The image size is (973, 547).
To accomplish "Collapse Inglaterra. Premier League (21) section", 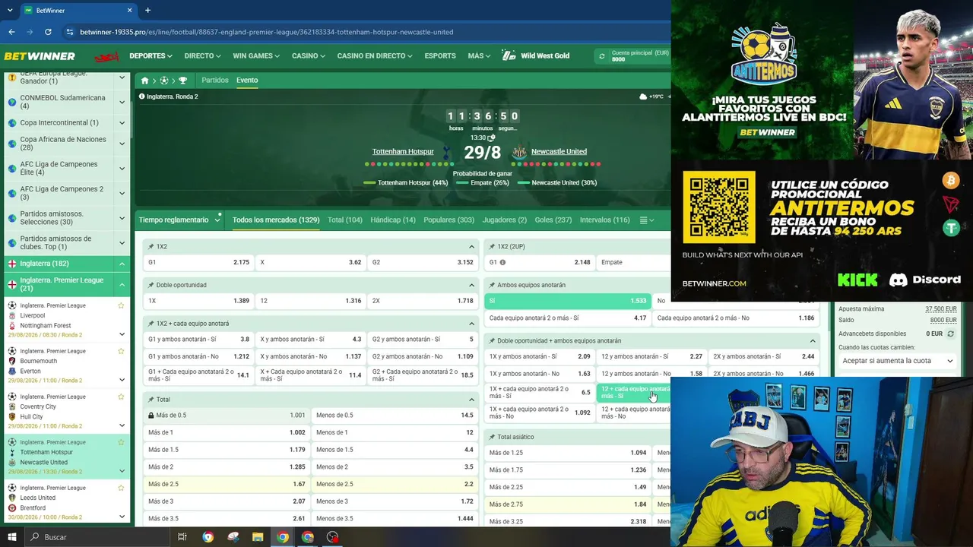I will point(122,284).
